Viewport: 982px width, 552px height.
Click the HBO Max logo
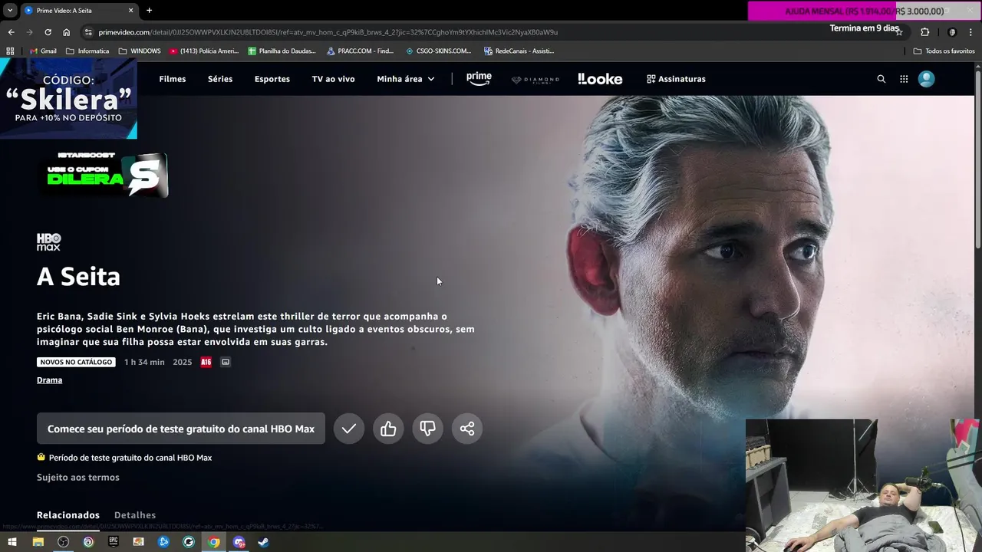48,242
